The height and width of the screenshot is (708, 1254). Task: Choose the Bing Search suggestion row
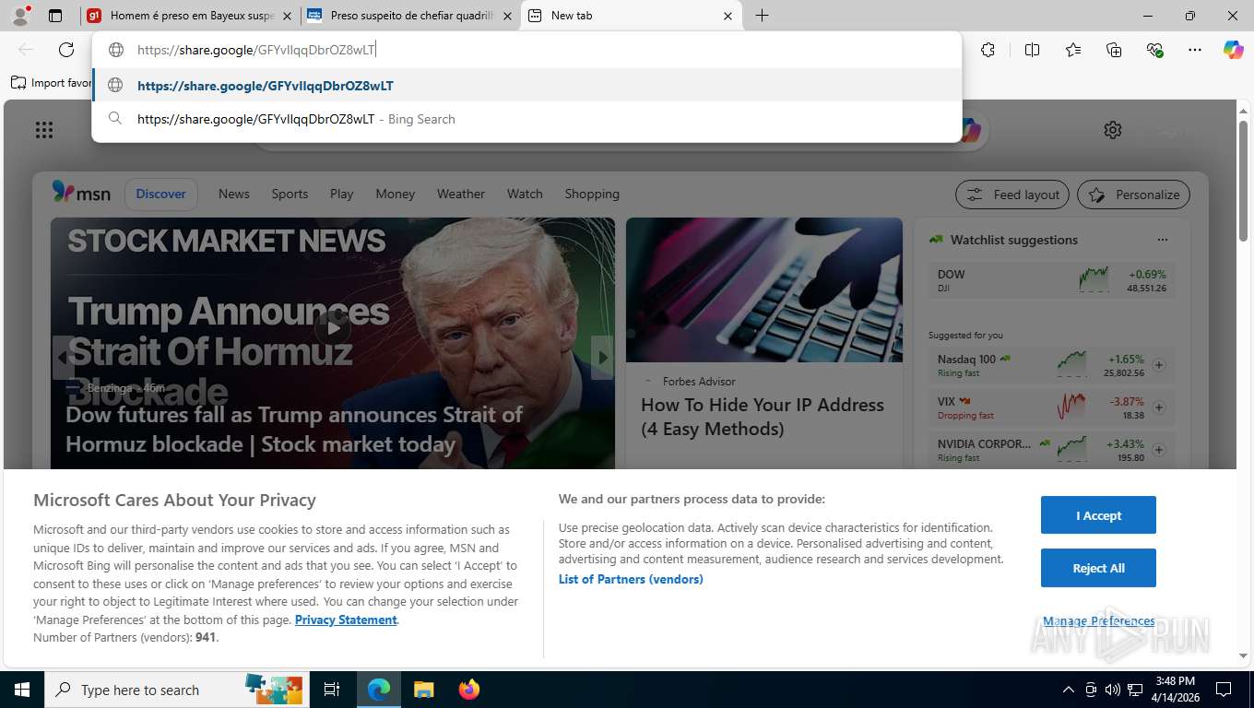pos(526,119)
